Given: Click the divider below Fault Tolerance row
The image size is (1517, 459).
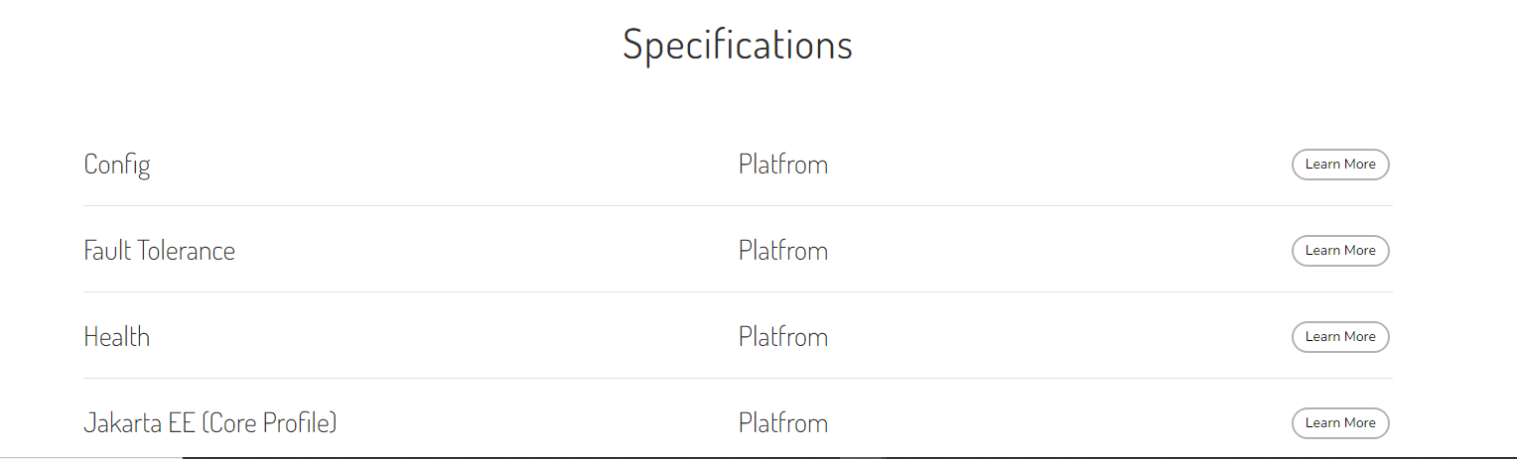Looking at the screenshot, I should 738,292.
